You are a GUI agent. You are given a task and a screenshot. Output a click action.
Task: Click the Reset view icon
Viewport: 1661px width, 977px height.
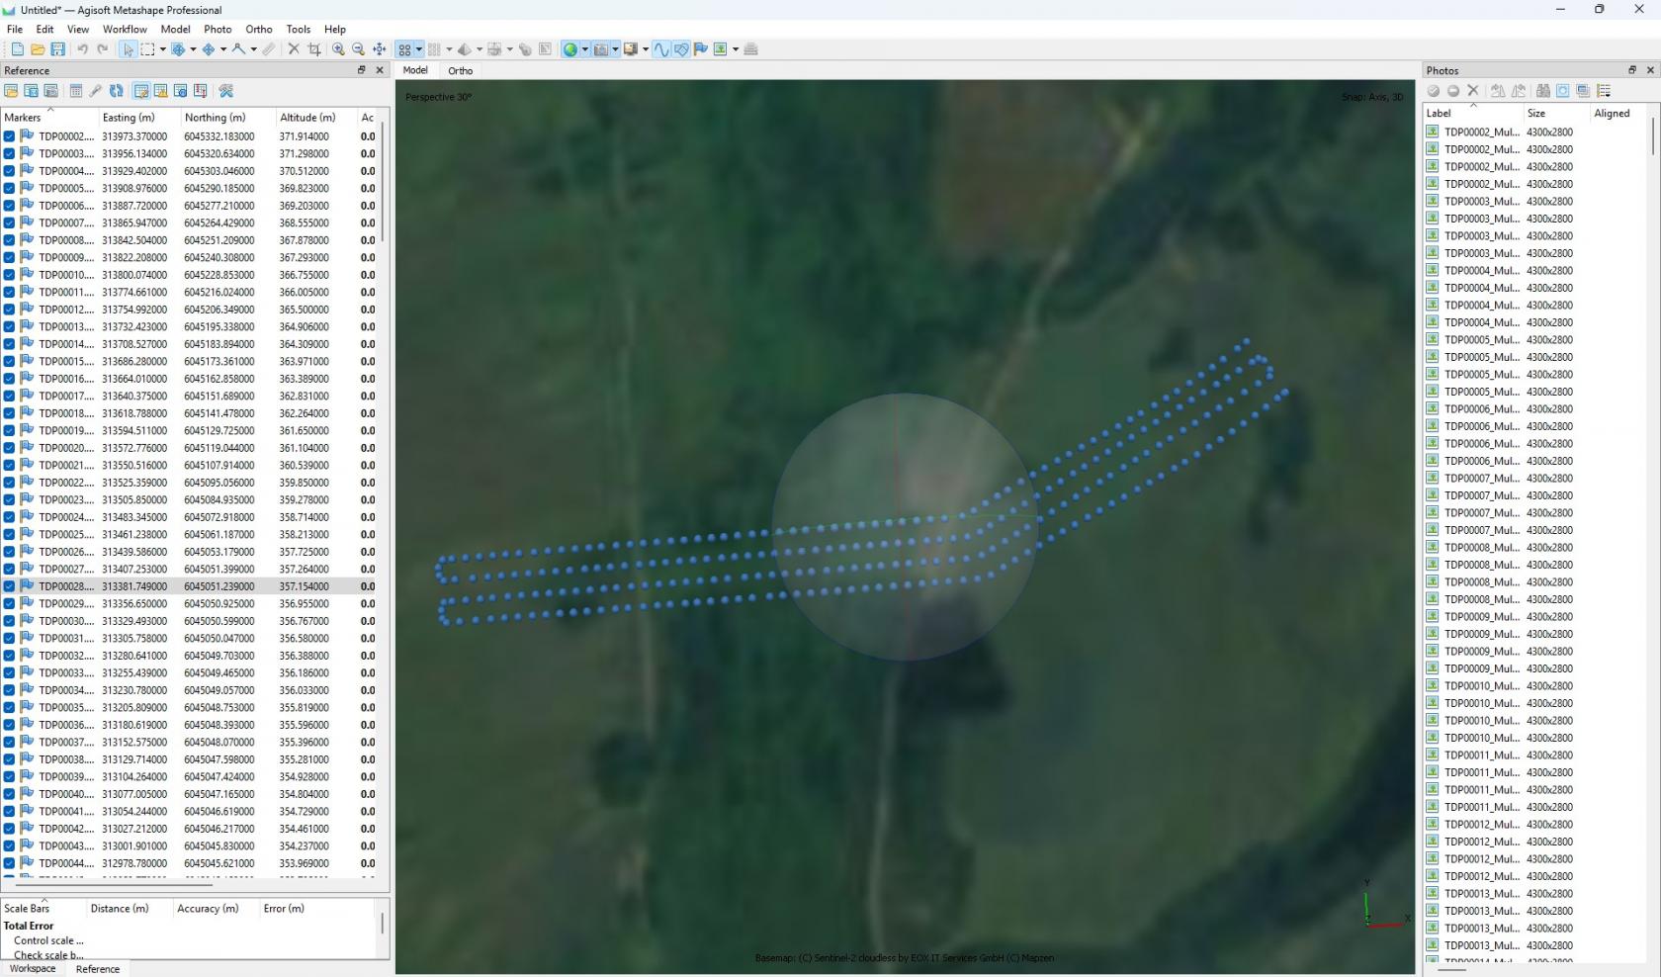[x=379, y=49]
